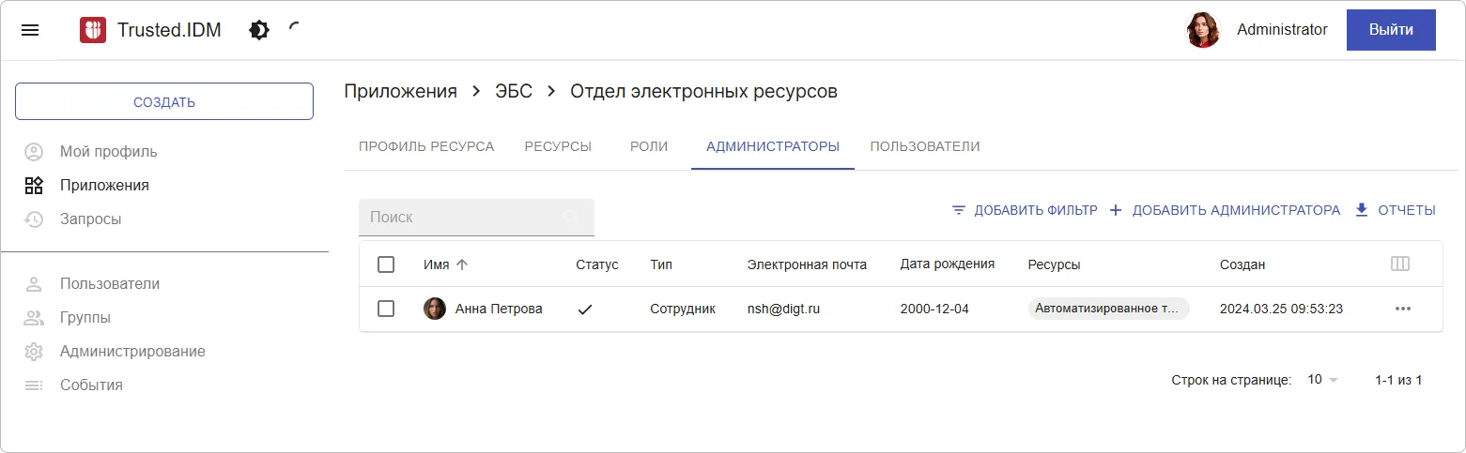This screenshot has width=1466, height=453.
Task: Check the Анна Петрова row checkbox
Action: [386, 309]
